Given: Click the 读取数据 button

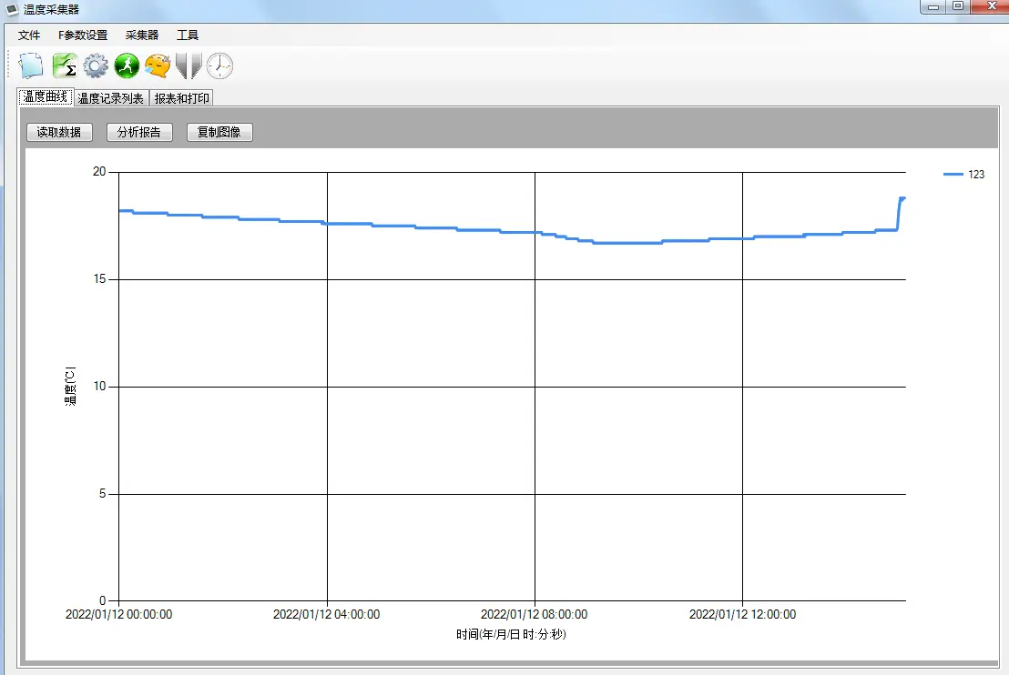Looking at the screenshot, I should coord(59,132).
